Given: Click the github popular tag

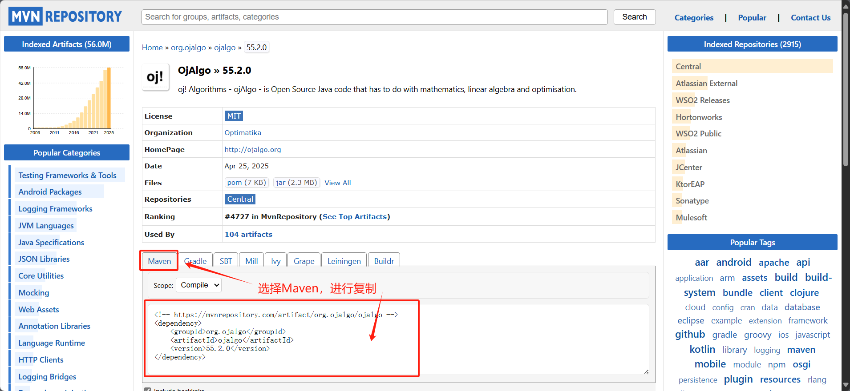Looking at the screenshot, I should pos(690,334).
